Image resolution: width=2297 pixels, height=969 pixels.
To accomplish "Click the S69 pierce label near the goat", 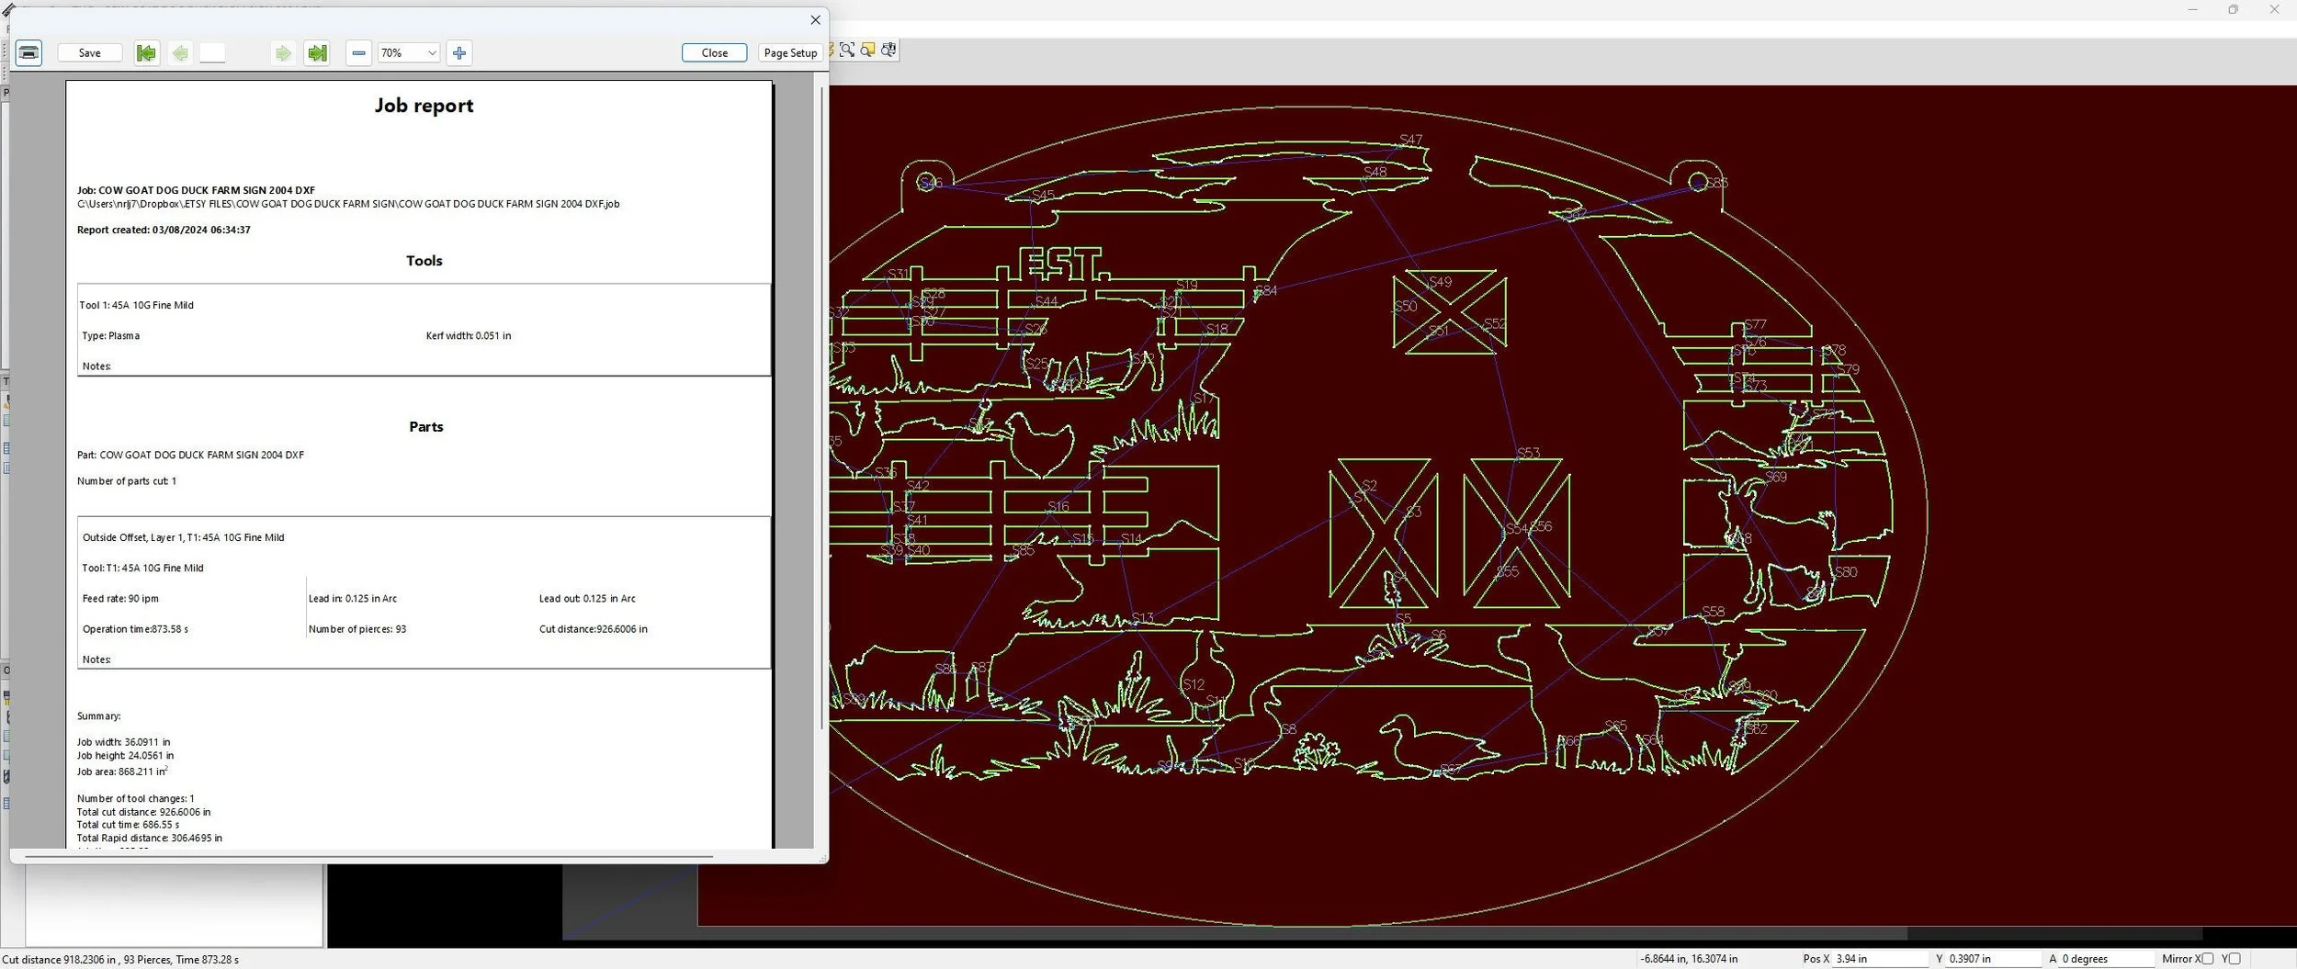I will point(1776,477).
